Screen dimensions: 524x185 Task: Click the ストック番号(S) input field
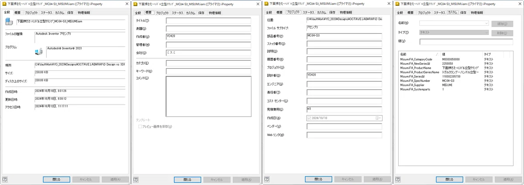tap(344, 44)
